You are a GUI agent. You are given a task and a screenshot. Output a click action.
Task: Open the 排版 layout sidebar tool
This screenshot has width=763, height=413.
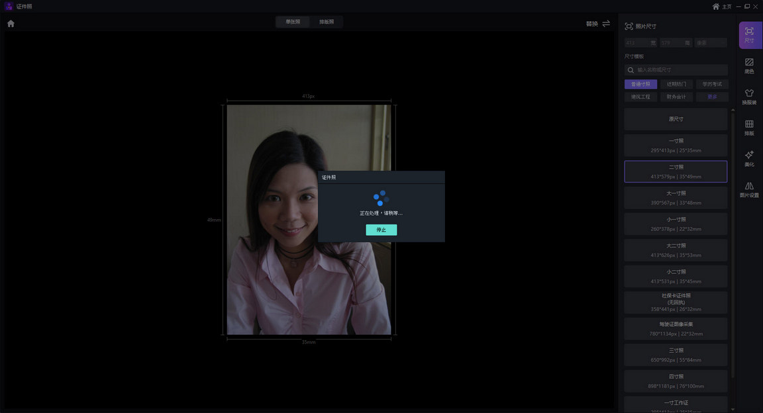pyautogui.click(x=749, y=128)
